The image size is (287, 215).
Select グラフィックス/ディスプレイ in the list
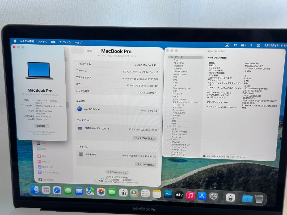[185, 102]
